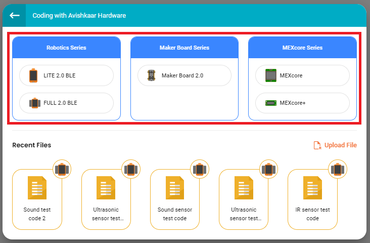370x243 pixels.
Task: Open the Sound sensor test code file
Action: click(x=175, y=199)
